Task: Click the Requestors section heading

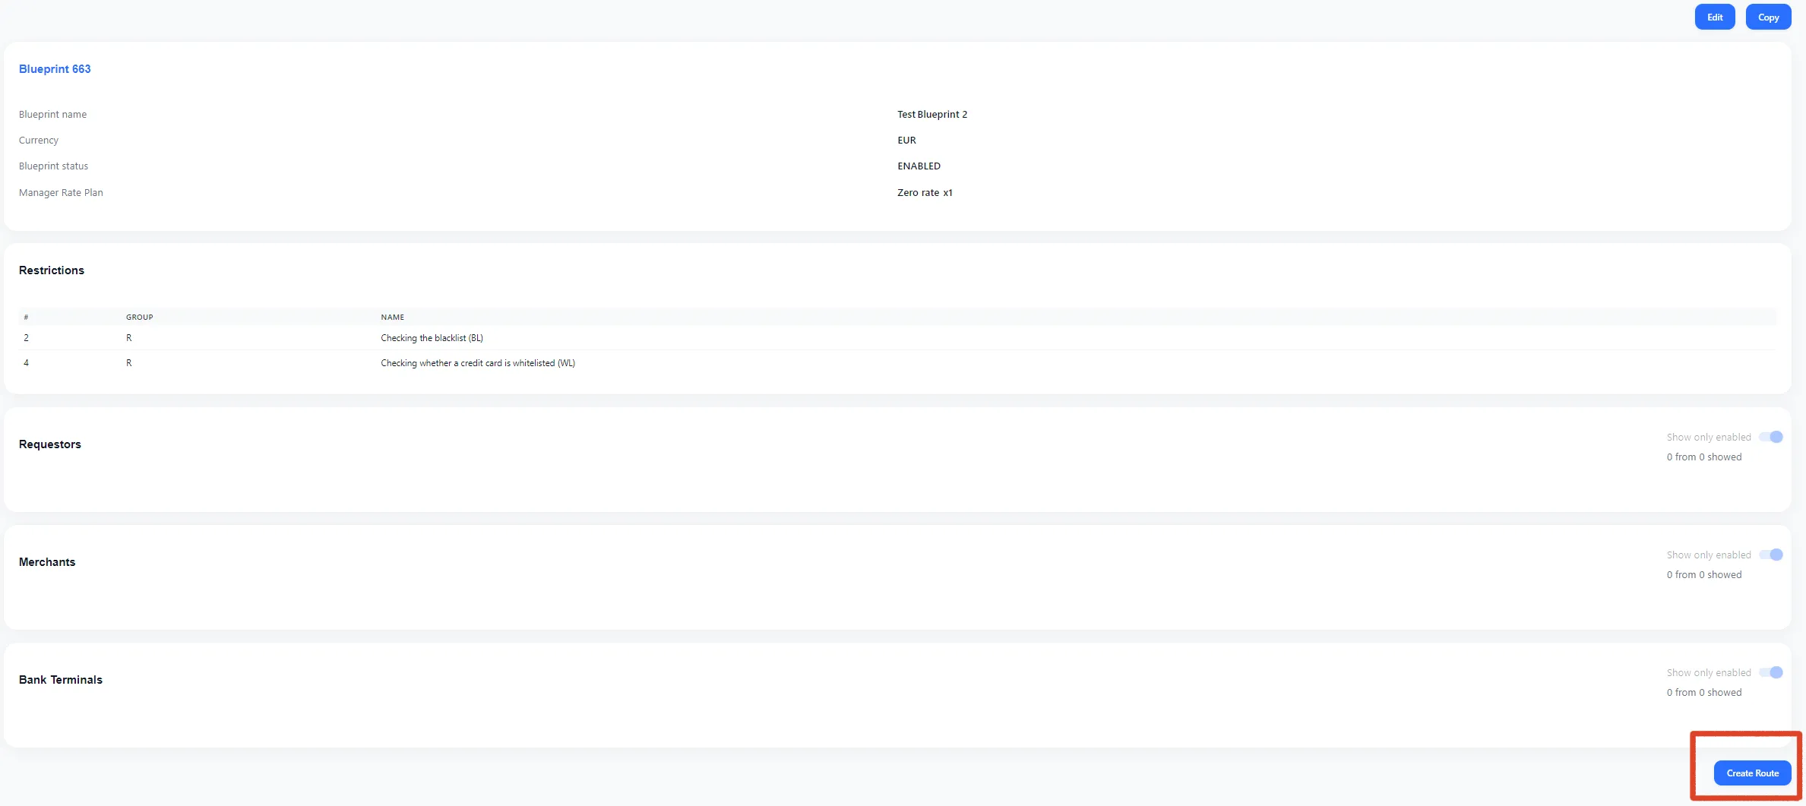Action: [x=50, y=444]
